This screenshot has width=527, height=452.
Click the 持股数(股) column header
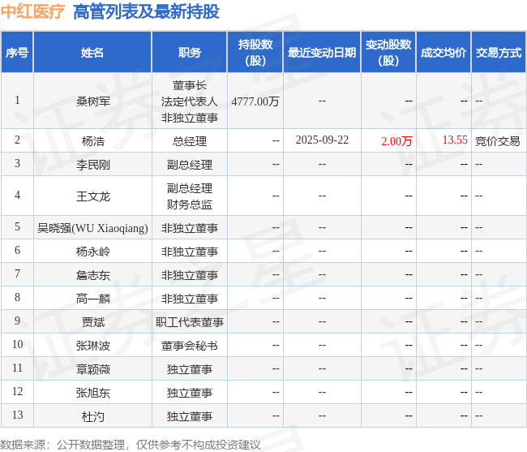pyautogui.click(x=255, y=53)
